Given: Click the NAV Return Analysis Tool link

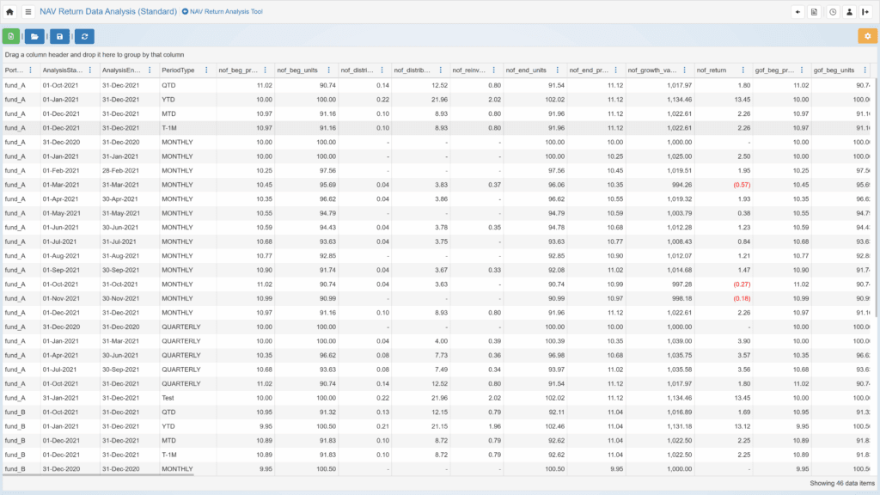Looking at the screenshot, I should 226,12.
